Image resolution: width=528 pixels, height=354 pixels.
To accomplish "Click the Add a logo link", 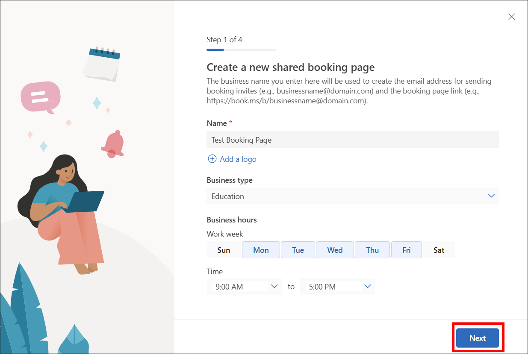I will pos(238,158).
